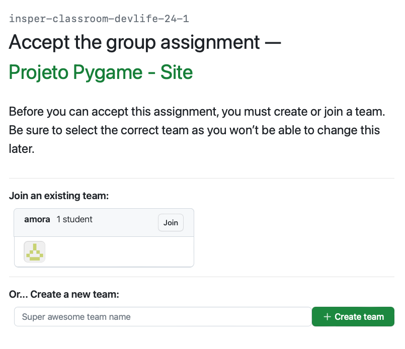The width and height of the screenshot is (405, 349).
Task: Click the divider above Join an existing team
Action: click(x=201, y=178)
